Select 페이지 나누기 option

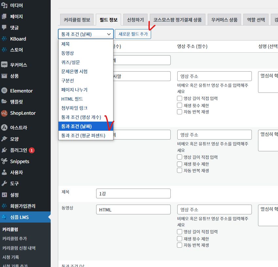tap(86, 90)
